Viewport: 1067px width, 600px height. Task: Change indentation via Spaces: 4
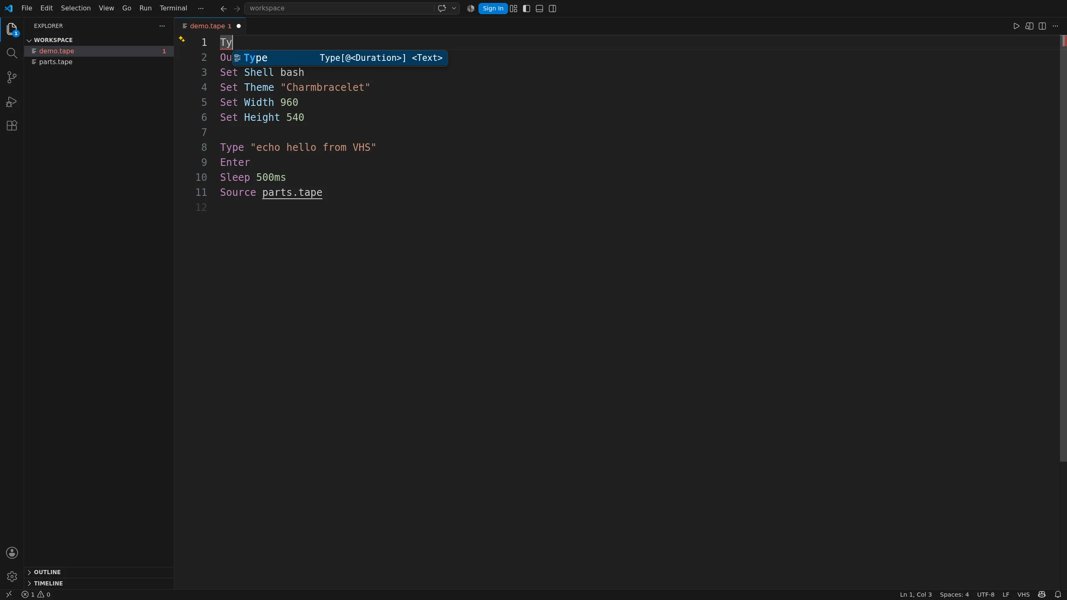954,595
